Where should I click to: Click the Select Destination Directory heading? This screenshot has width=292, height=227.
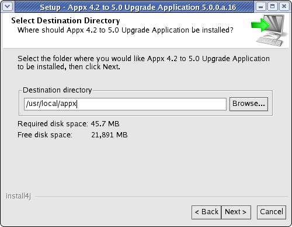click(65, 20)
